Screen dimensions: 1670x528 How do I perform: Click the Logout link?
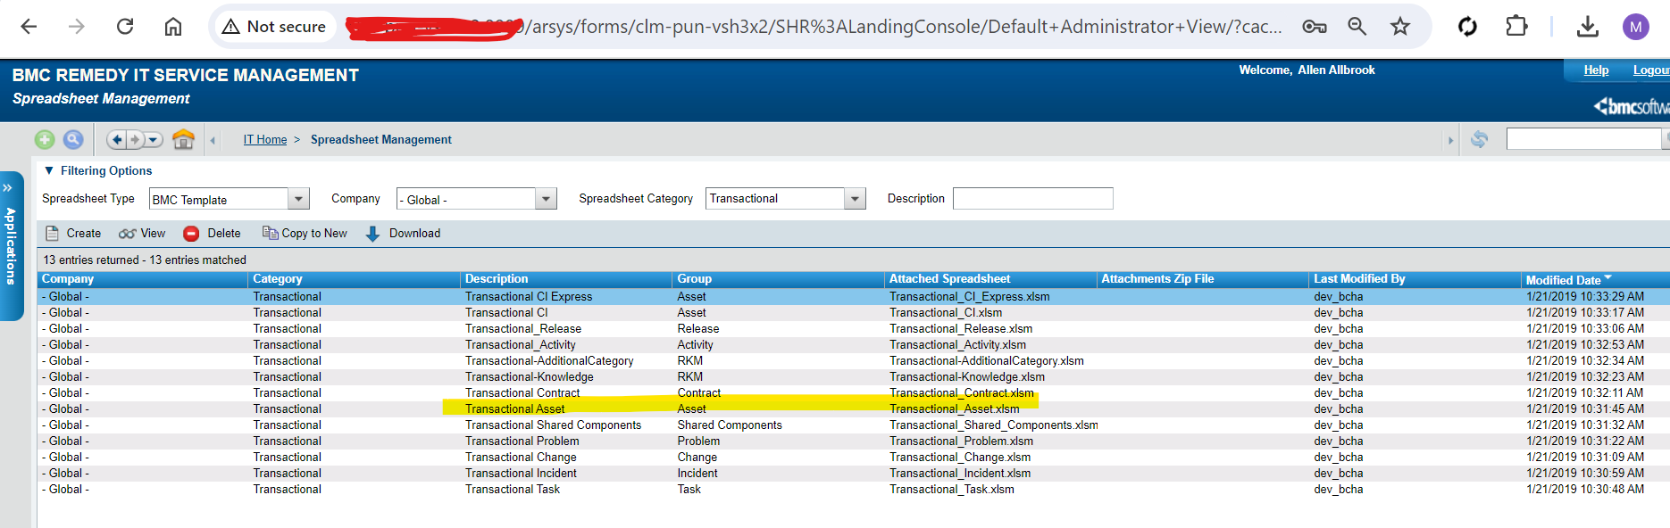(x=1651, y=70)
